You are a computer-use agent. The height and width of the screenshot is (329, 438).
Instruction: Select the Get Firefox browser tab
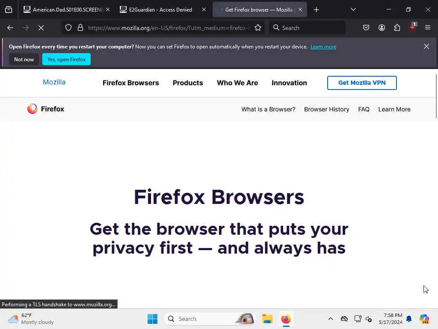[x=260, y=10]
